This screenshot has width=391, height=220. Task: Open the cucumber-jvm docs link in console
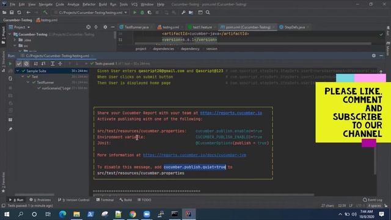pyautogui.click(x=194, y=155)
